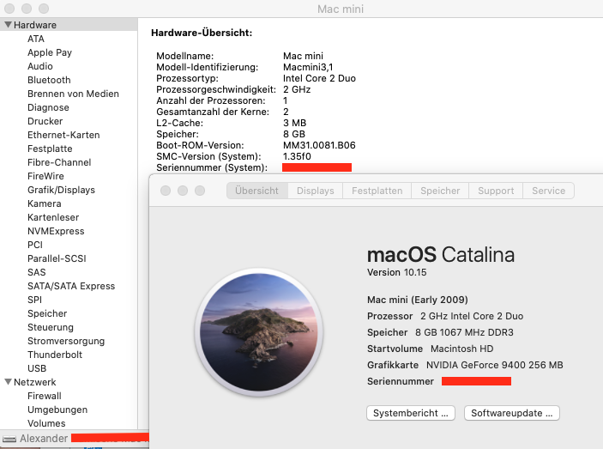Image resolution: width=603 pixels, height=449 pixels.
Task: Open the Speicher tab
Action: point(440,191)
